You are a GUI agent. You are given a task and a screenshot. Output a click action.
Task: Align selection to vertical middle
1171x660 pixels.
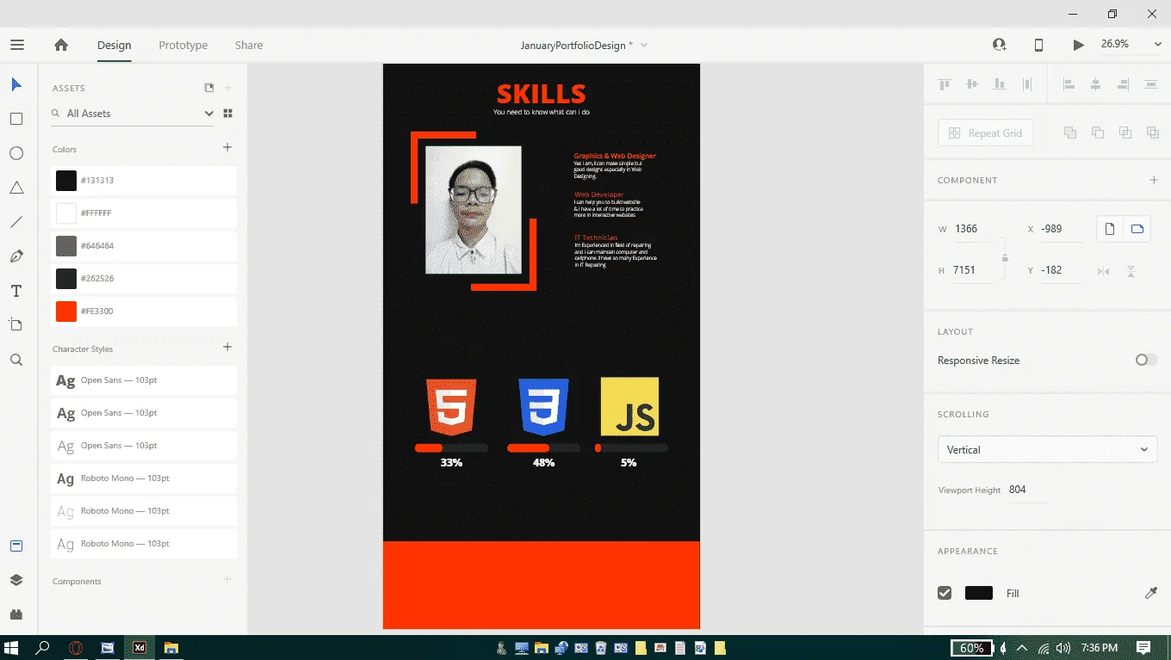pos(972,84)
